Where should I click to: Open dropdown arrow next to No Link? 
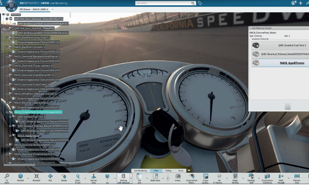(147, 178)
